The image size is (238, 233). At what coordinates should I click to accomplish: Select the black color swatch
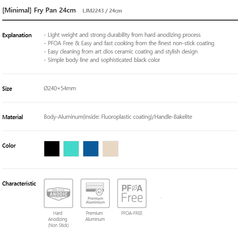point(52,149)
